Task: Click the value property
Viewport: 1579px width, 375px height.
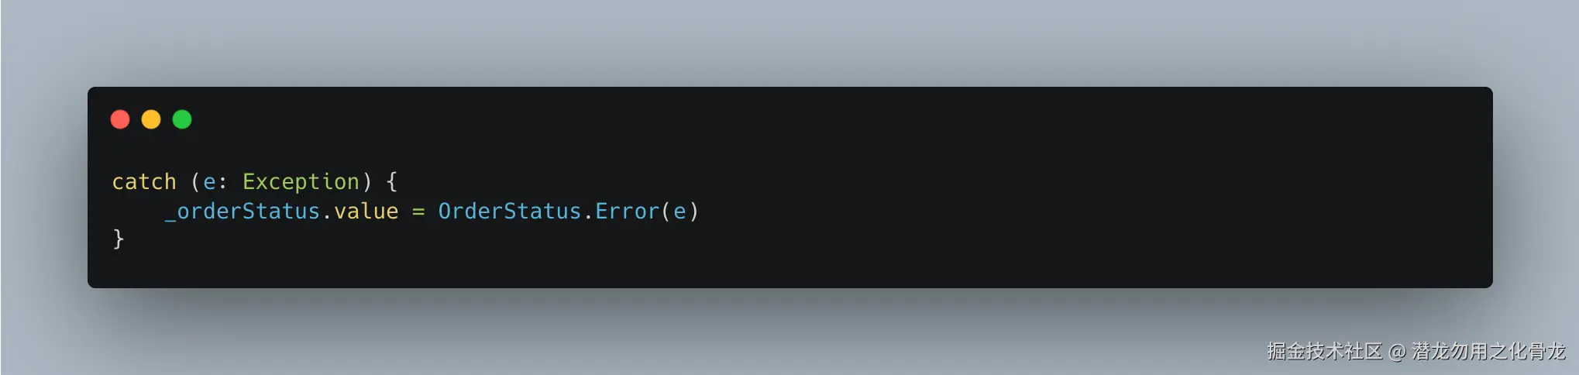Action: tap(366, 212)
